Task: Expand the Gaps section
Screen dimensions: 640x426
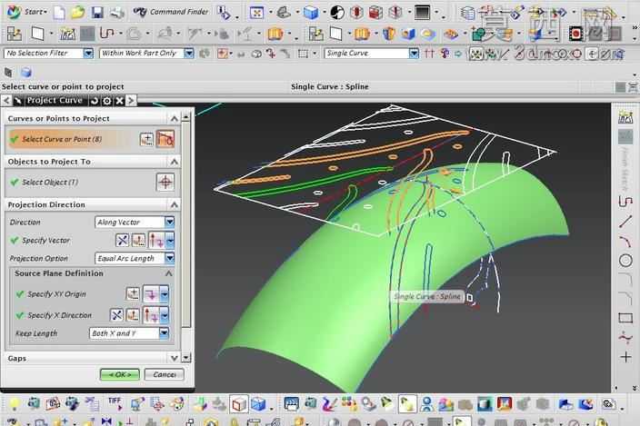Action: [175, 358]
